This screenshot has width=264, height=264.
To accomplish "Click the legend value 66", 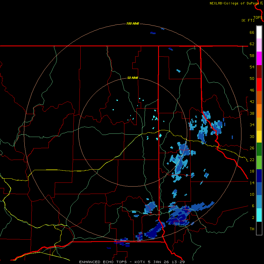I will tap(252, 32).
